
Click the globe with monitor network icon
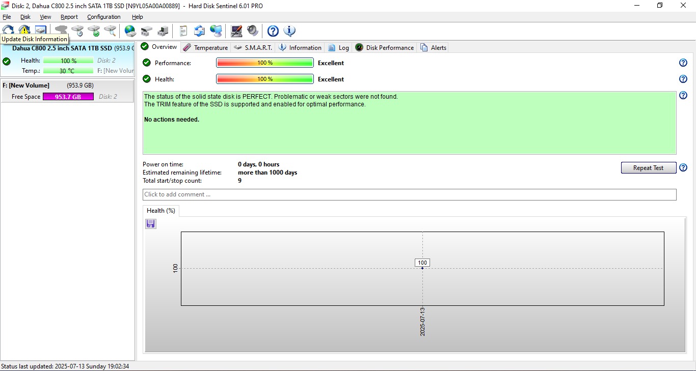click(216, 31)
